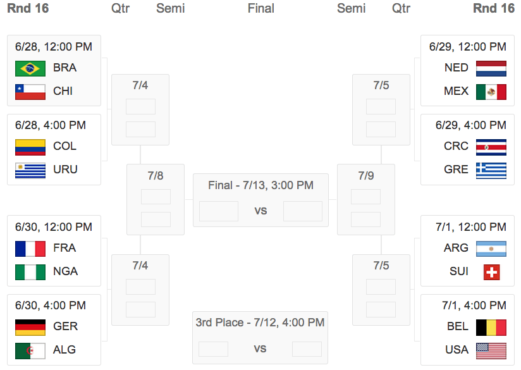Select the Germany flag

coord(30,327)
